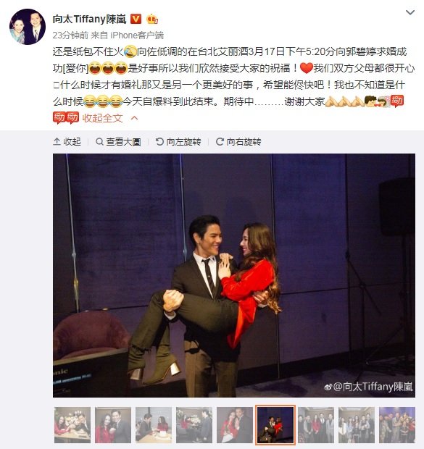The width and height of the screenshot is (424, 449).
Task: Open 向太Tiffany陳嵐's profile avatar
Action: (x=28, y=27)
